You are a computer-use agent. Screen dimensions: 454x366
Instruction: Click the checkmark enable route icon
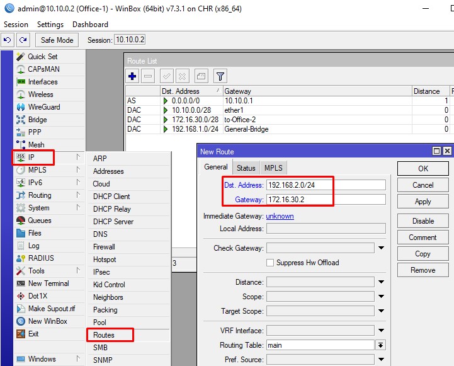click(166, 76)
